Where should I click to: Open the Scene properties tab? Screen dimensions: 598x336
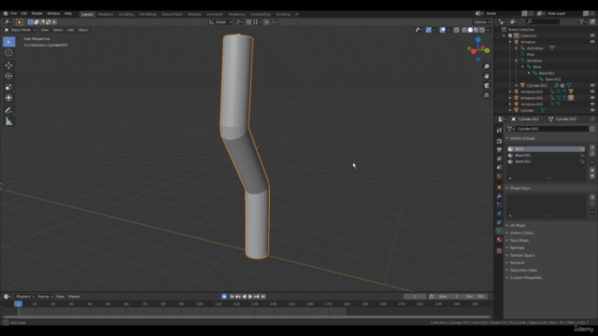[499, 168]
